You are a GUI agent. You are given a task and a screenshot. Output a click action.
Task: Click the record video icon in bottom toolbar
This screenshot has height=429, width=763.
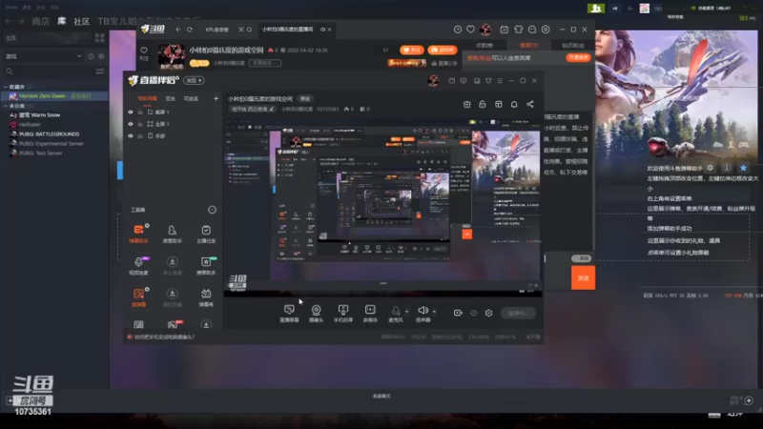(x=458, y=313)
